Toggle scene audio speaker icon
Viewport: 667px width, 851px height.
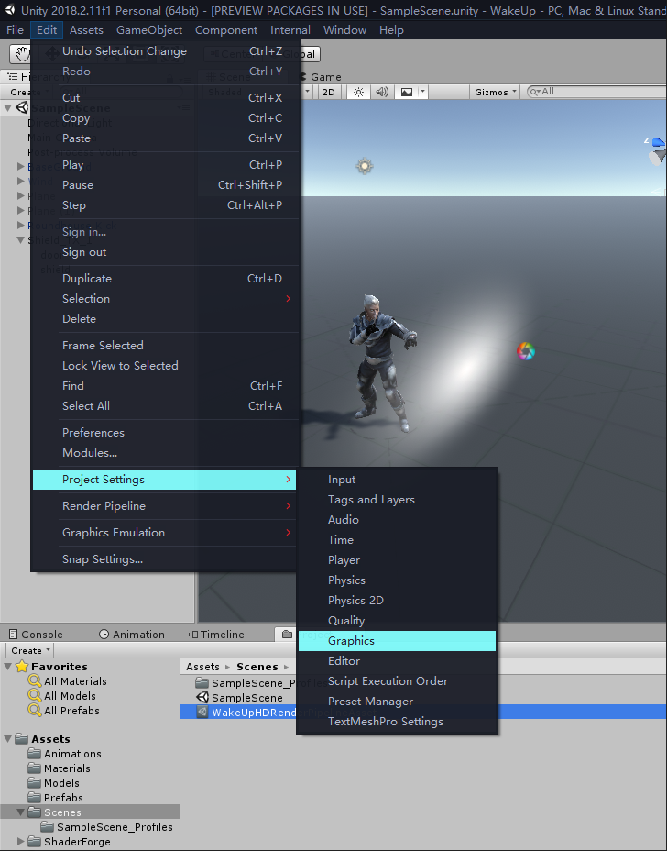coord(382,92)
